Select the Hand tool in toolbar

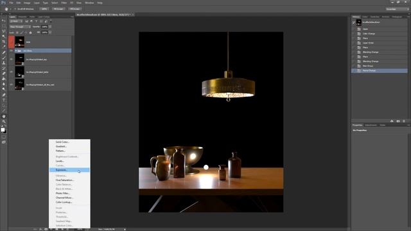coord(4,116)
